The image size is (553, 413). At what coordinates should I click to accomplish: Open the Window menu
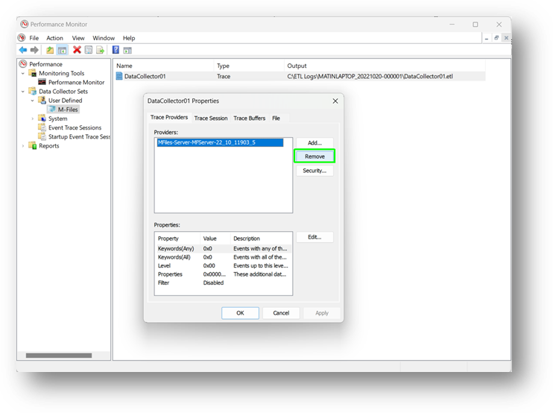(104, 38)
